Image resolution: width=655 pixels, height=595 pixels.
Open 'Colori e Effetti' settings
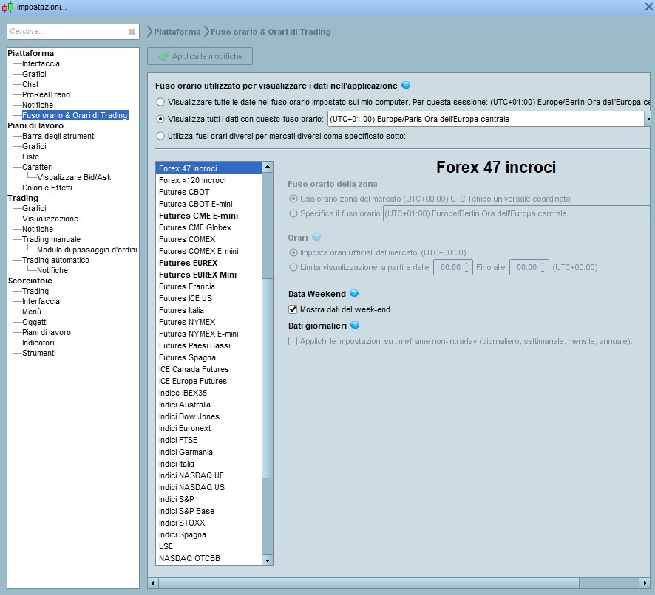[47, 188]
